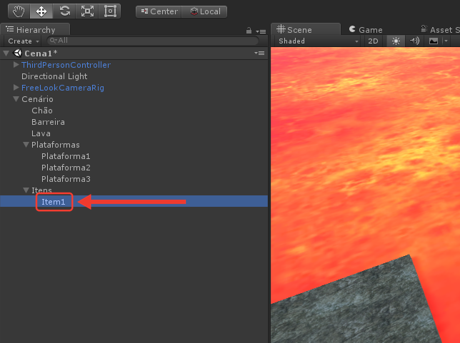This screenshot has width=460, height=343.
Task: Expand FreeLookCameraRig node
Action: (x=16, y=87)
